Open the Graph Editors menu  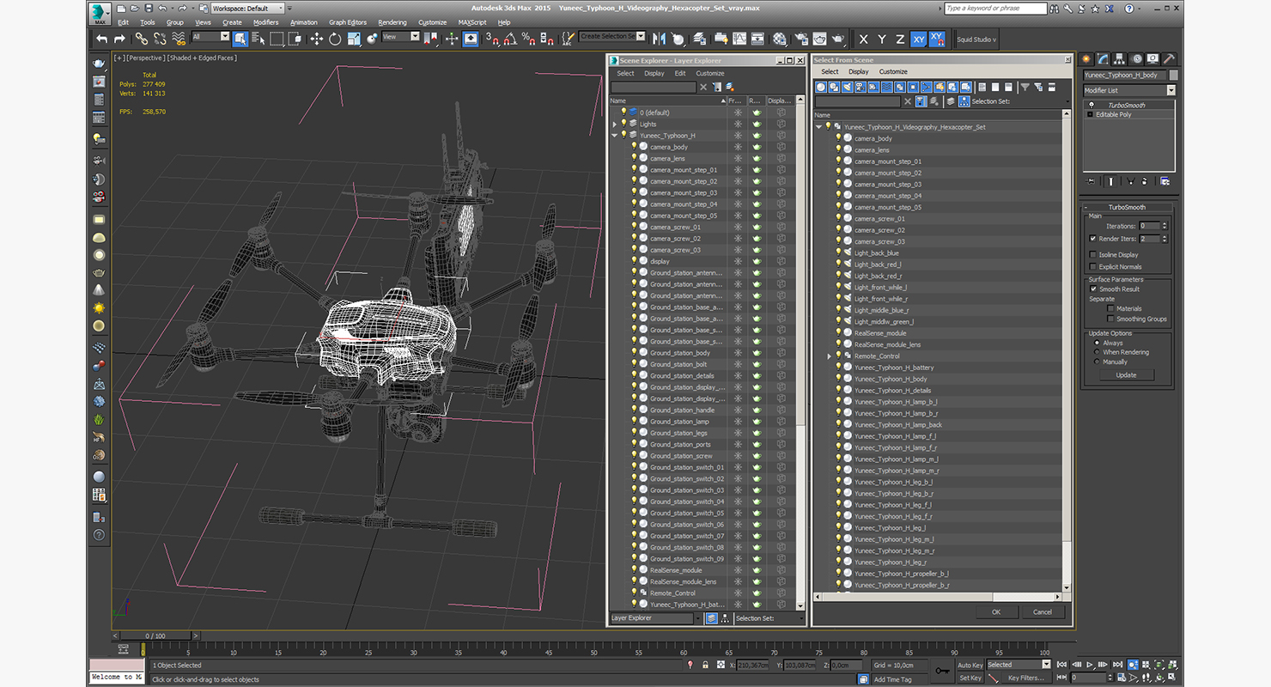(x=348, y=22)
